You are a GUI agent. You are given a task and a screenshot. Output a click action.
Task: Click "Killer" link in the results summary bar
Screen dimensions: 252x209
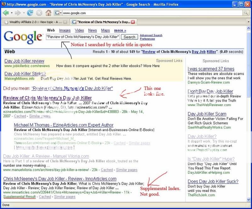coord(211,52)
